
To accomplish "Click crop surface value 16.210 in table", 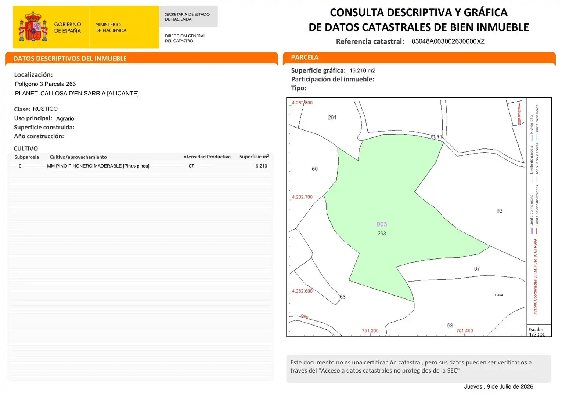I will (x=260, y=166).
